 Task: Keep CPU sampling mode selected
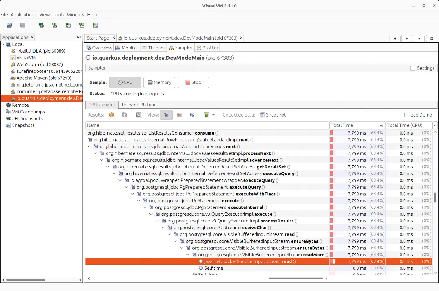point(125,82)
